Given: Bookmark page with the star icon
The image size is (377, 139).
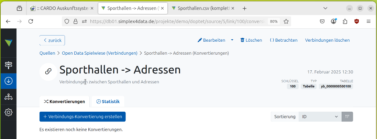Looking at the screenshot, I should [x=286, y=22].
